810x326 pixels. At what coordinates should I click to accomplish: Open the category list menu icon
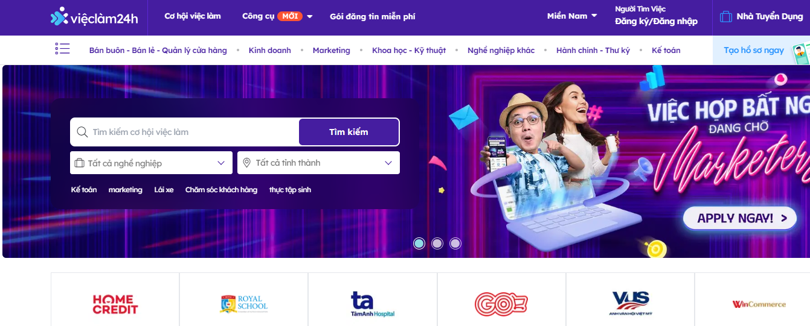click(x=62, y=49)
